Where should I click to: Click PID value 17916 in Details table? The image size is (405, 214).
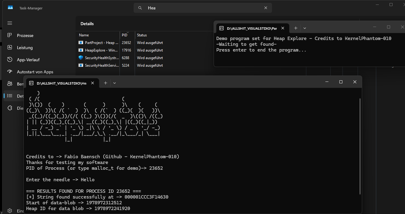(x=126, y=50)
